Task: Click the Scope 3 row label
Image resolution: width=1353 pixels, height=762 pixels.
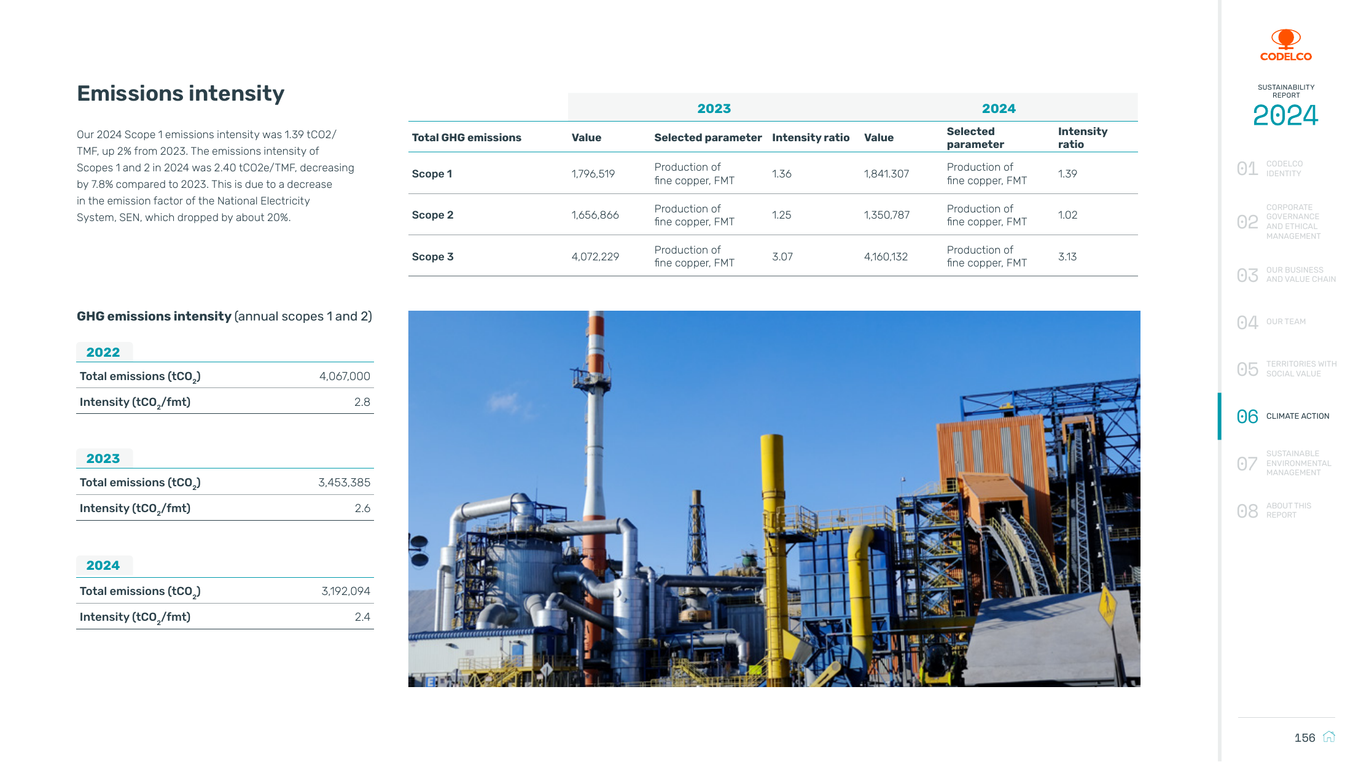Action: 432,257
